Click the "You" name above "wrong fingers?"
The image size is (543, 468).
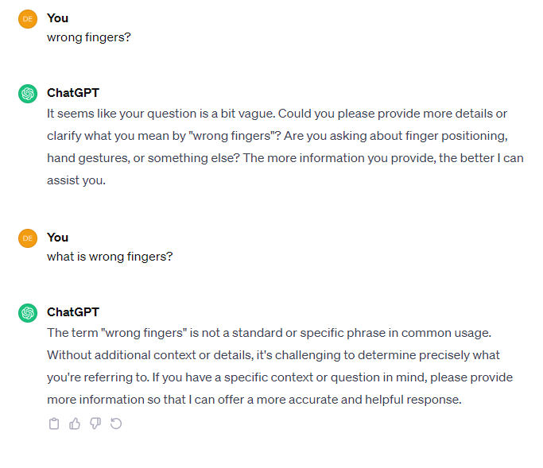pyautogui.click(x=57, y=18)
